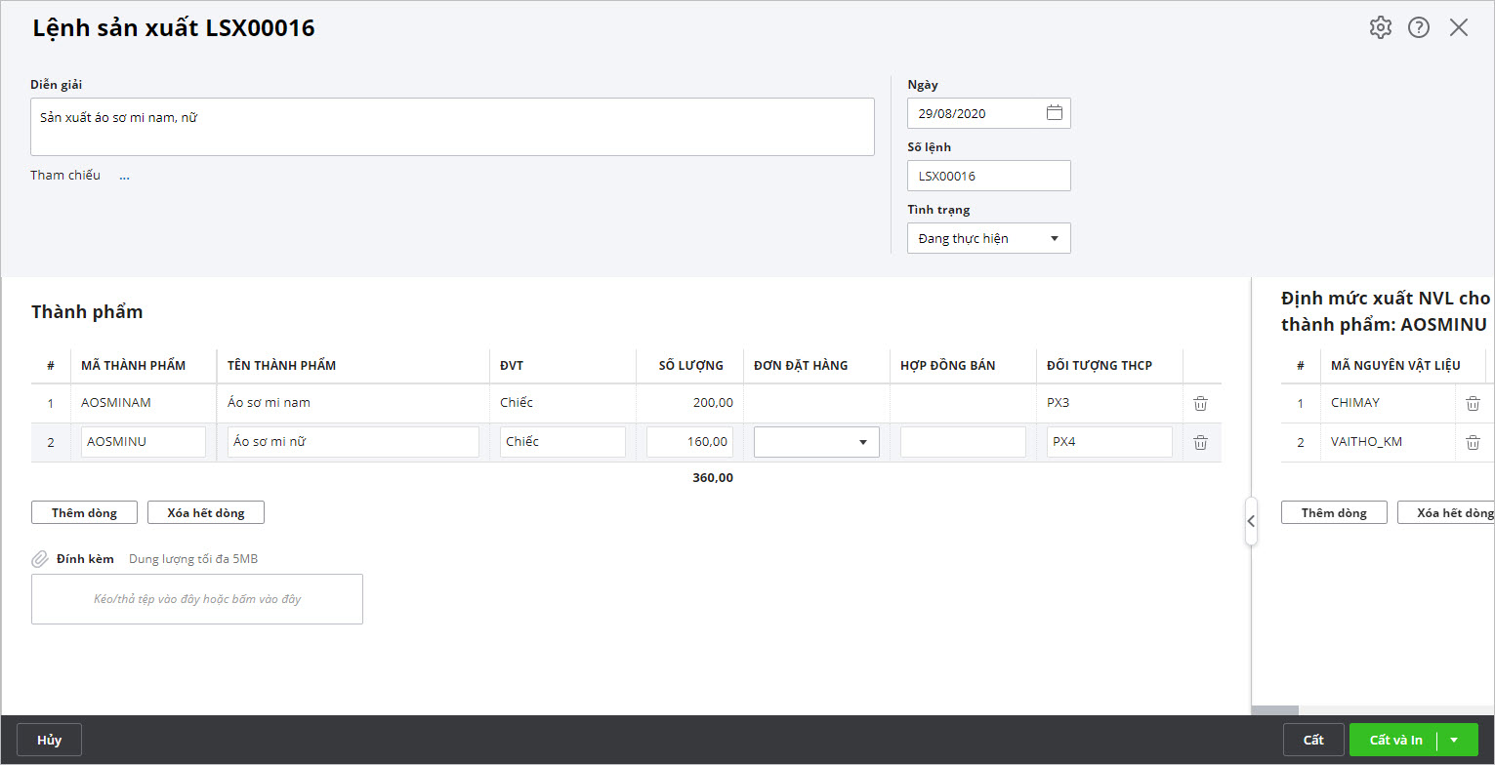1495x765 pixels.
Task: Open settings gear icon
Action: [x=1380, y=27]
